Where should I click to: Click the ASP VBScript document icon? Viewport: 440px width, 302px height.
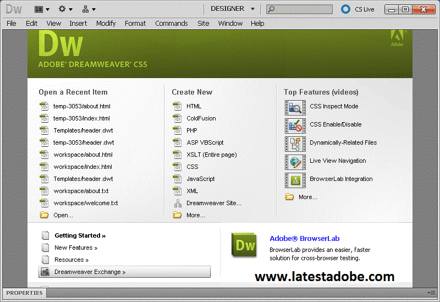click(x=177, y=142)
